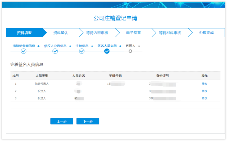Open the 电子签章 stage tab

[x=133, y=33]
